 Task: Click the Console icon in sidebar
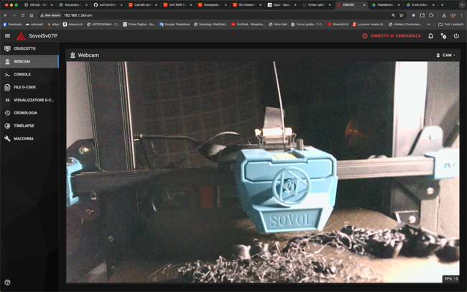(7, 74)
